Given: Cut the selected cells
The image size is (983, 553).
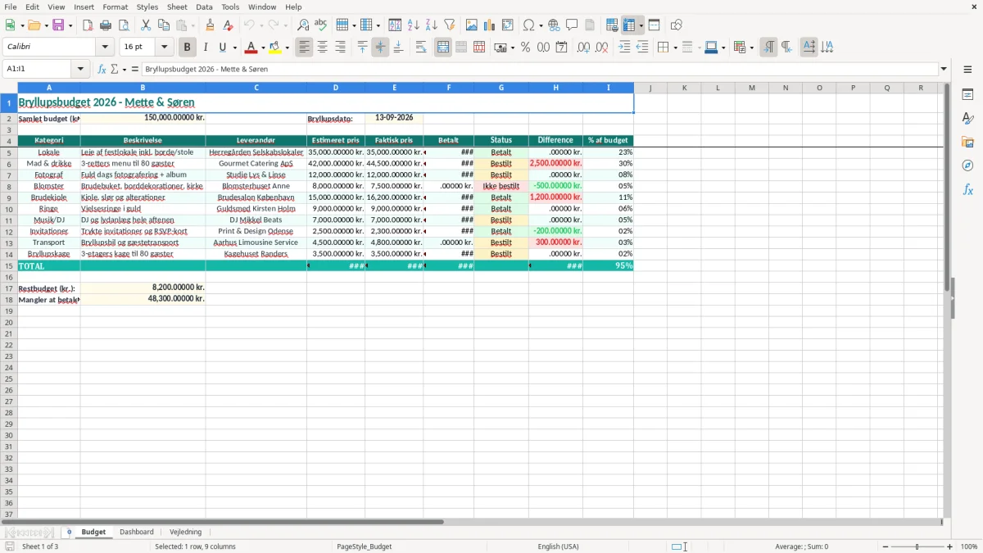Looking at the screenshot, I should click(145, 25).
